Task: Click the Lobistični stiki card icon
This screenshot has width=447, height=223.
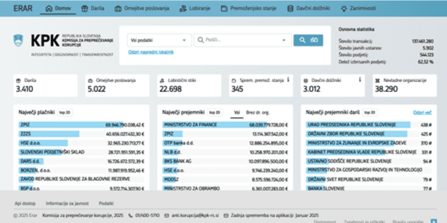Action: click(161, 80)
